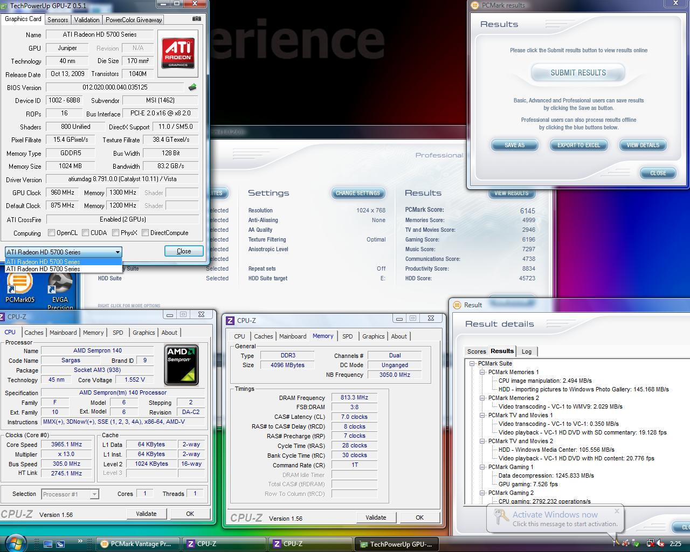Select the second ATI Radeon HD 5700 Series option
This screenshot has height=552, width=690.
click(63, 269)
